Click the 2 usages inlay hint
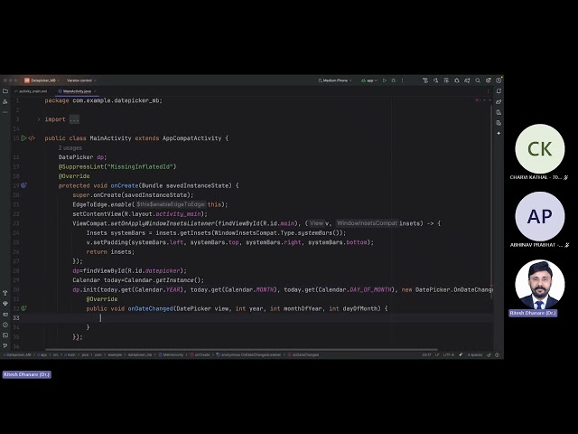Screen dimensions: 578x434 pyautogui.click(x=70, y=147)
